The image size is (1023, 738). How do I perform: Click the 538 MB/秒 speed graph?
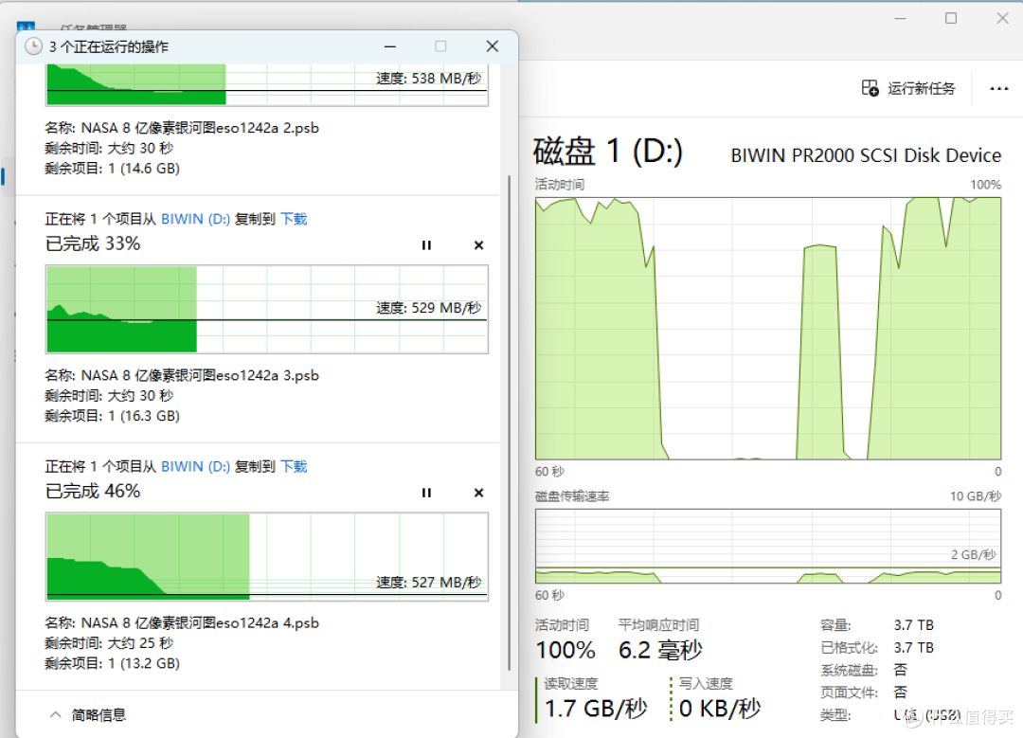click(x=267, y=85)
